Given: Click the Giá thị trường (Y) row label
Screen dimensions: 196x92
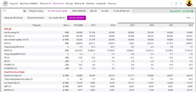Looking at the screenshot, I should (12, 32).
